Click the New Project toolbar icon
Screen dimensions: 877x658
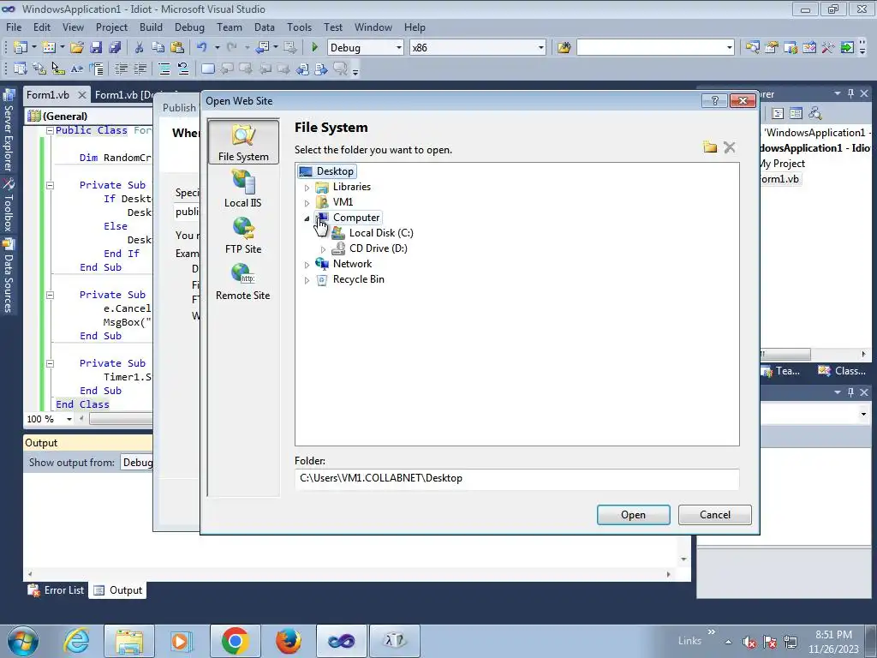click(21, 48)
